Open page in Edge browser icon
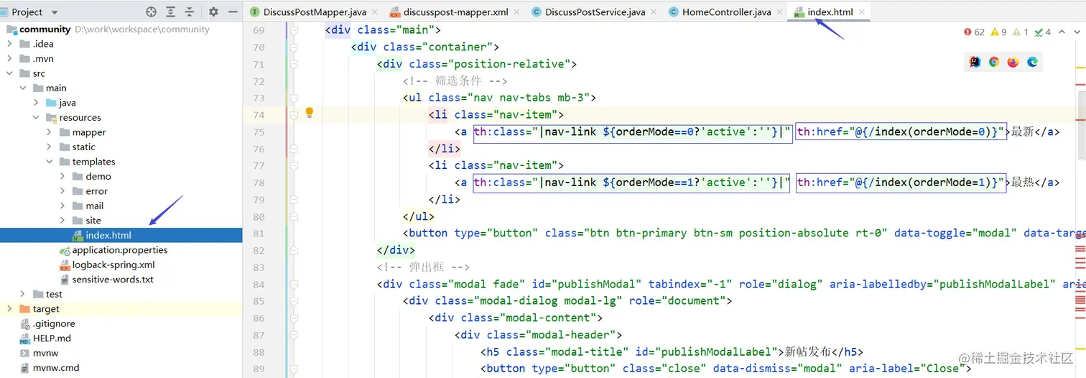 (1032, 62)
